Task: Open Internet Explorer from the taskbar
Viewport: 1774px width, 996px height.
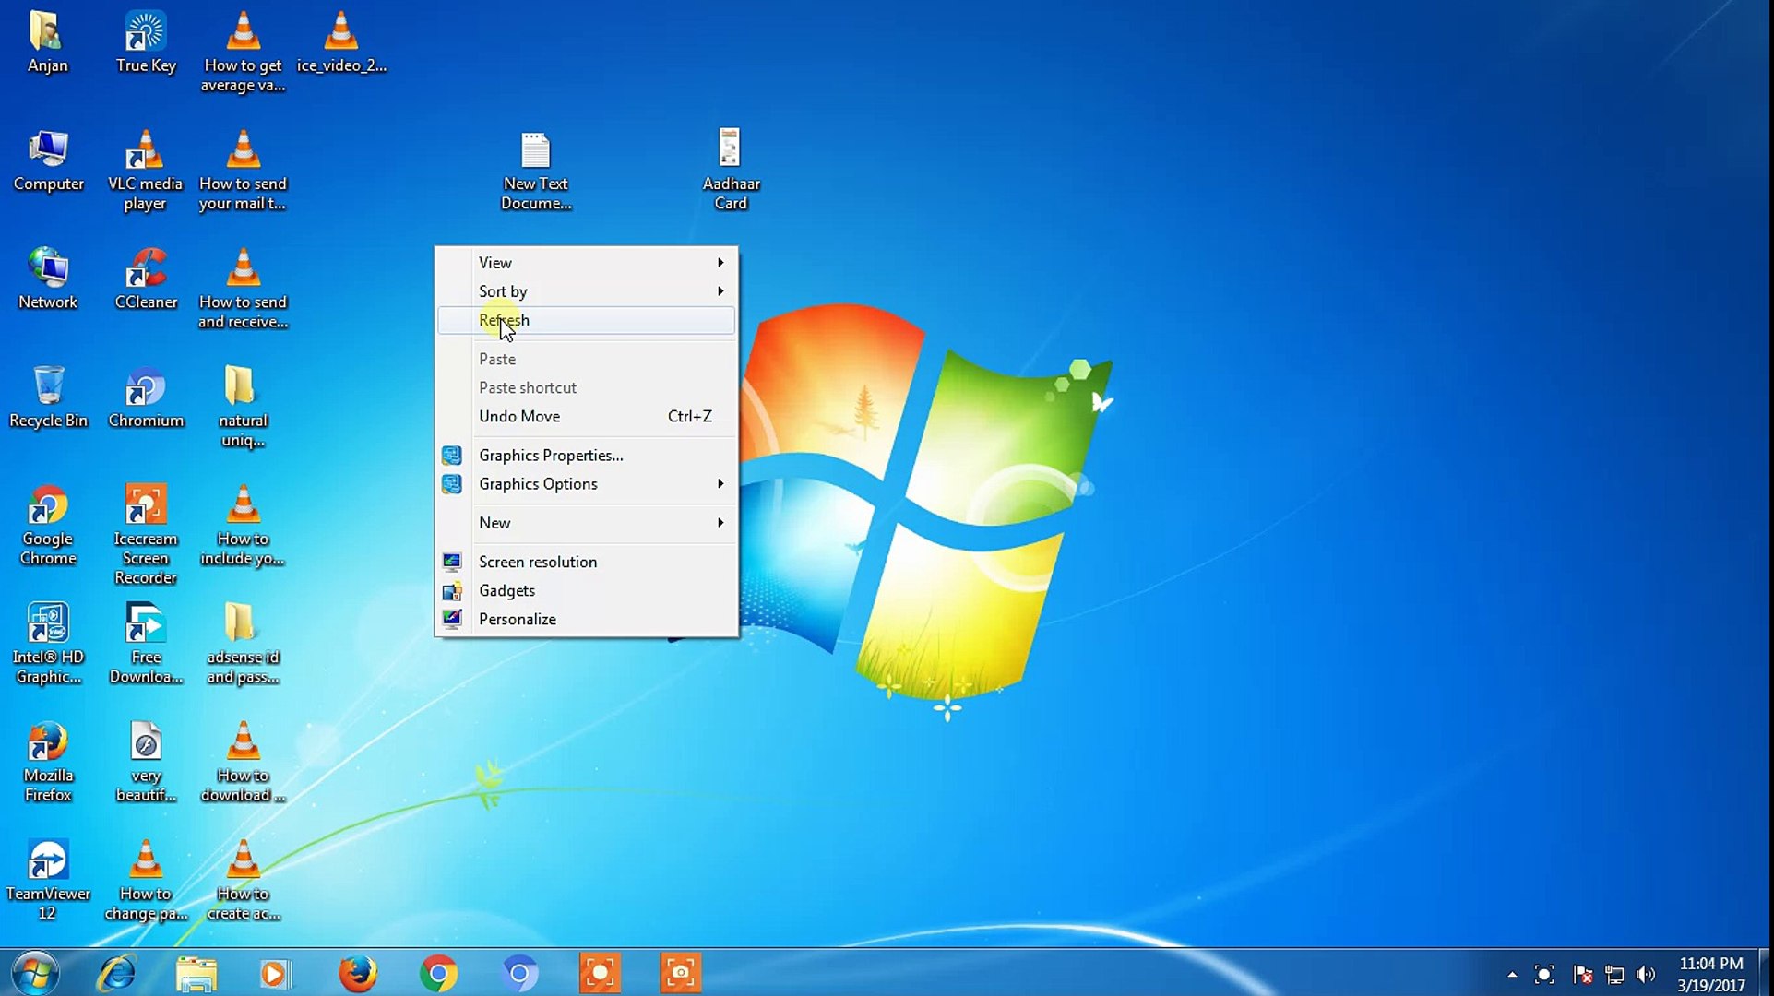Action: pos(115,973)
